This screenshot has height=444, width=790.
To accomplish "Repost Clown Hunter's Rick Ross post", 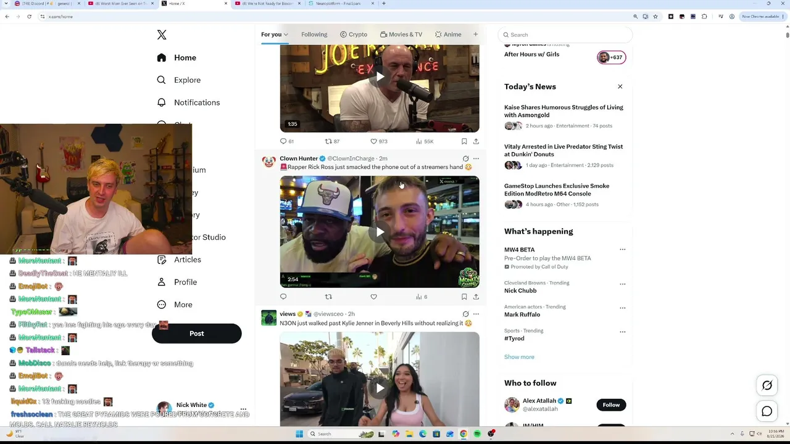I will tap(328, 297).
